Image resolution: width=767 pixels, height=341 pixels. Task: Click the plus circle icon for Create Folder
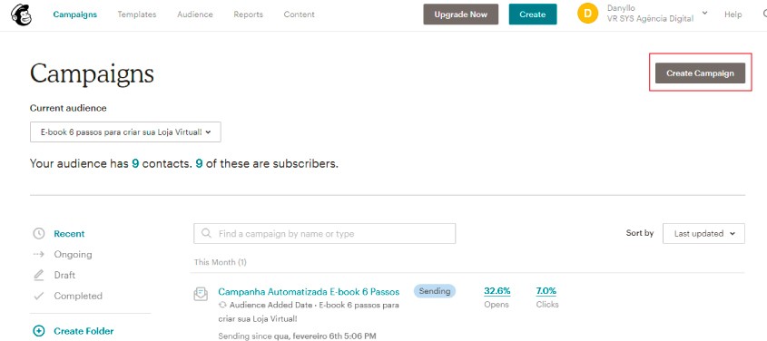pos(39,331)
